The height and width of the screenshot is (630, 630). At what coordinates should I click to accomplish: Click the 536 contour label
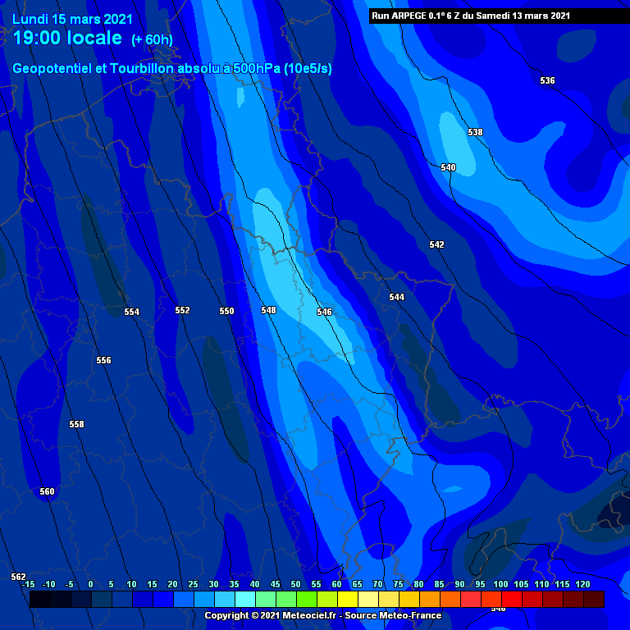[547, 80]
